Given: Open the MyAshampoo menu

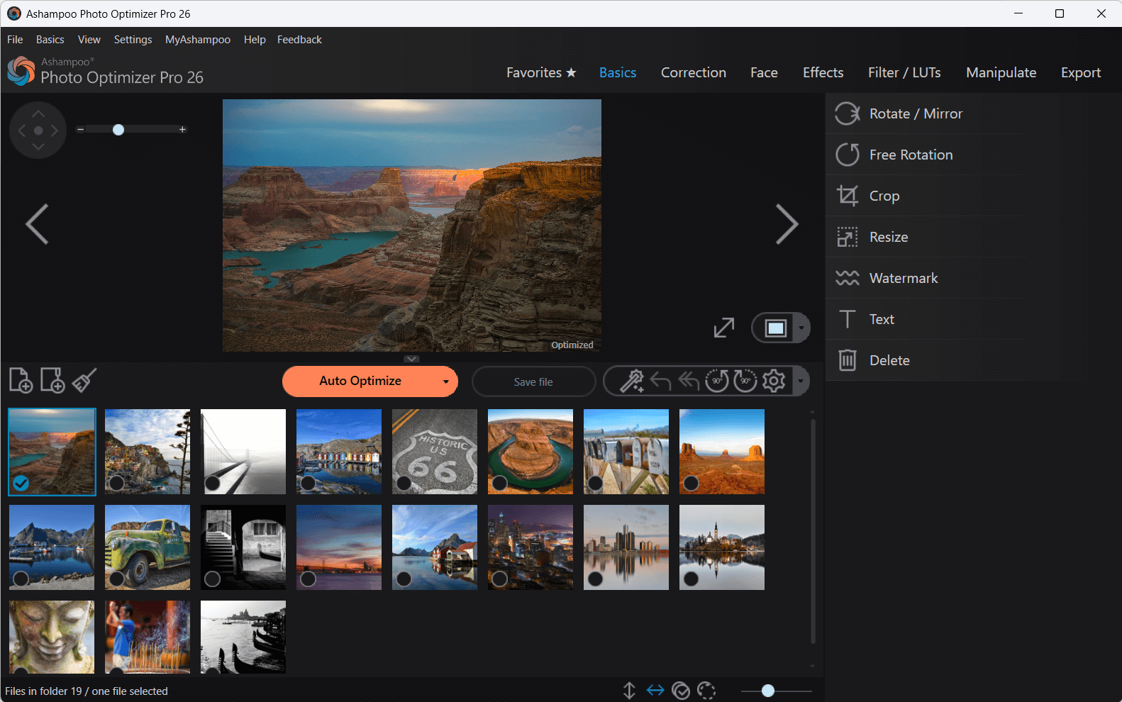Looking at the screenshot, I should [197, 40].
